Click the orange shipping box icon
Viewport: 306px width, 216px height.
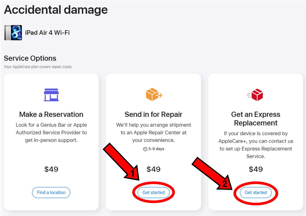(154, 95)
